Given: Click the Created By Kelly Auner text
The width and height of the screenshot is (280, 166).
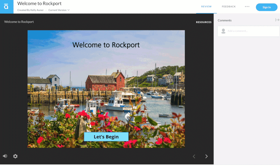Looking at the screenshot, I should (31, 10).
